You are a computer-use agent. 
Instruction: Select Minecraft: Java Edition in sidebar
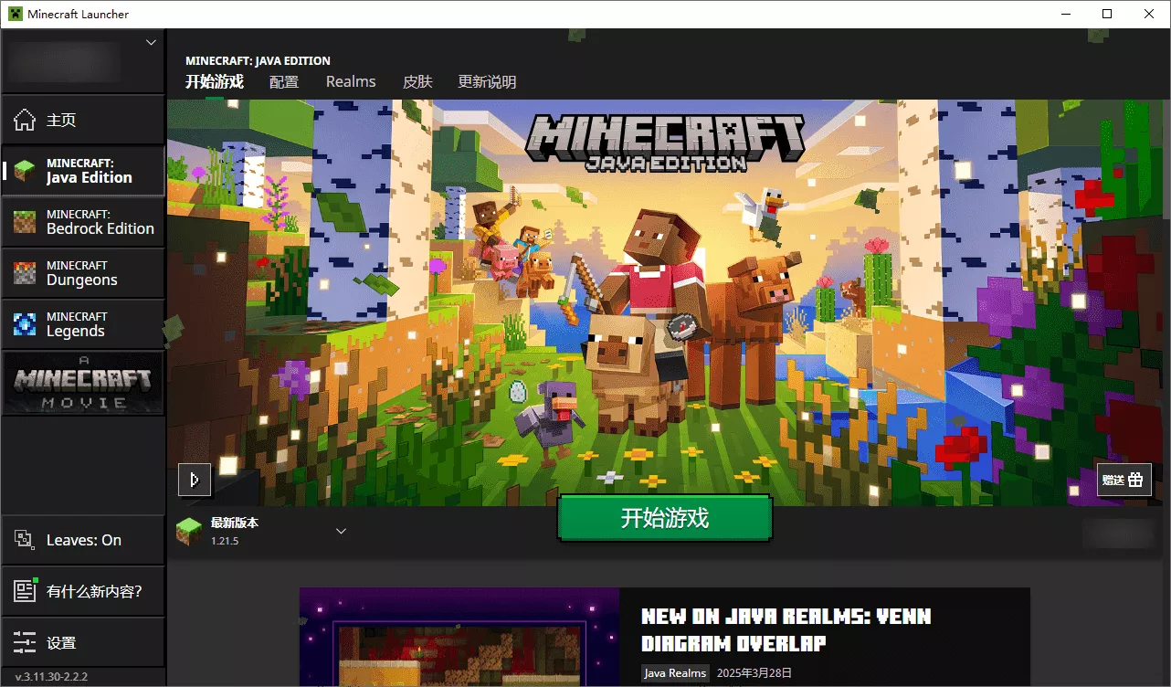pyautogui.click(x=82, y=170)
